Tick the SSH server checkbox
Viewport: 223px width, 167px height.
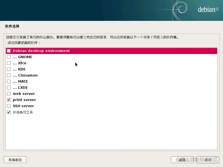pos(9,106)
